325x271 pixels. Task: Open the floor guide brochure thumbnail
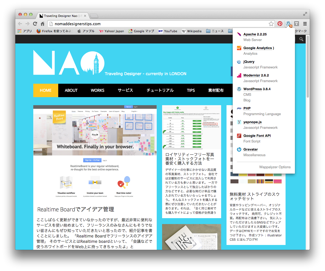point(192,237)
